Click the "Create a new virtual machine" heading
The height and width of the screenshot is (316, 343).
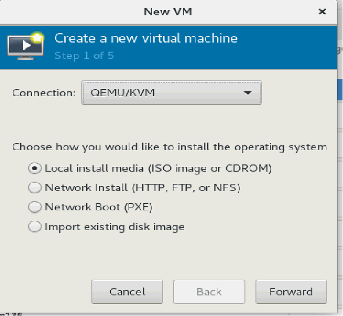pyautogui.click(x=146, y=38)
